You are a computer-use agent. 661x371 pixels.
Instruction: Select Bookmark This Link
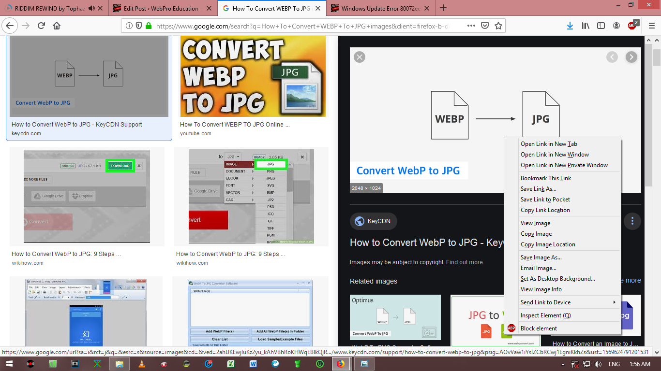(562, 178)
